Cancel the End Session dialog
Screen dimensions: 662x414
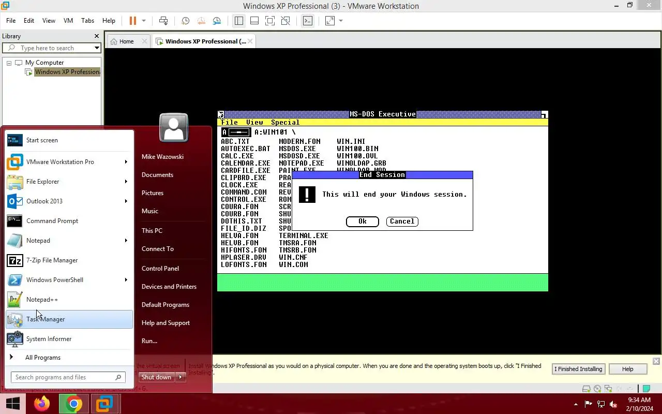(x=402, y=221)
